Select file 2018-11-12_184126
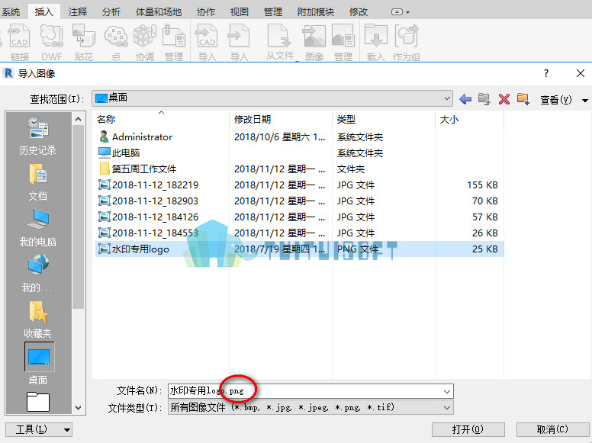The width and height of the screenshot is (592, 443). pyautogui.click(x=299, y=217)
